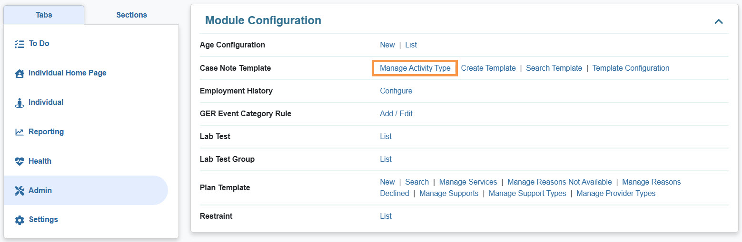Viewport: 742px width, 242px height.
Task: Click the Health heart icon
Action: 20,161
